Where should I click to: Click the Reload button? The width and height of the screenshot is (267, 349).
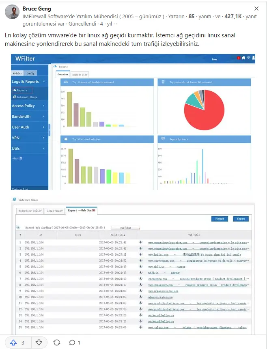[x=220, y=219]
